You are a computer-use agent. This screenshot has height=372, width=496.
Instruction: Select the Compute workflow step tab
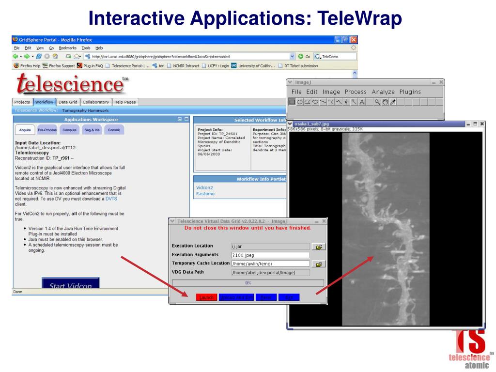[x=70, y=130]
